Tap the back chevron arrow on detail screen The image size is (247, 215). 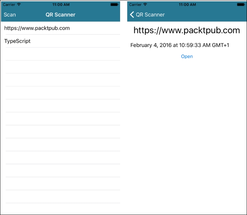pos(132,15)
